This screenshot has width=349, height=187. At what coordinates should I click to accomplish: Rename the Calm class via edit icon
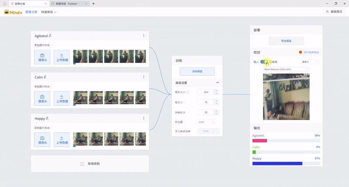coord(44,77)
